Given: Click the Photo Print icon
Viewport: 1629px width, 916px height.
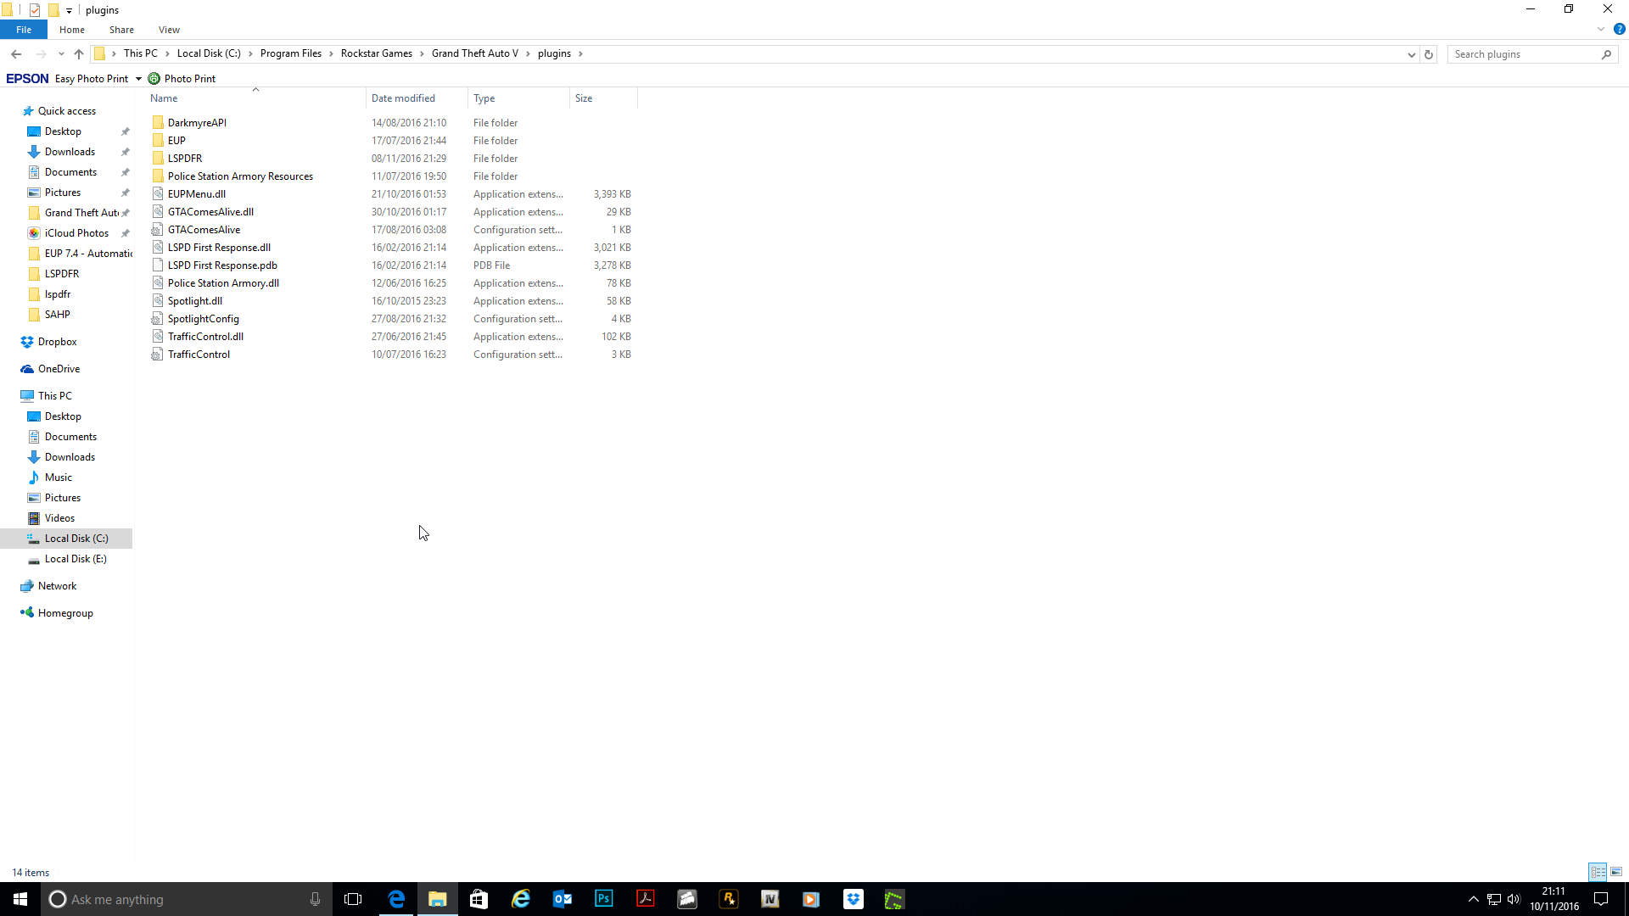Looking at the screenshot, I should point(154,79).
